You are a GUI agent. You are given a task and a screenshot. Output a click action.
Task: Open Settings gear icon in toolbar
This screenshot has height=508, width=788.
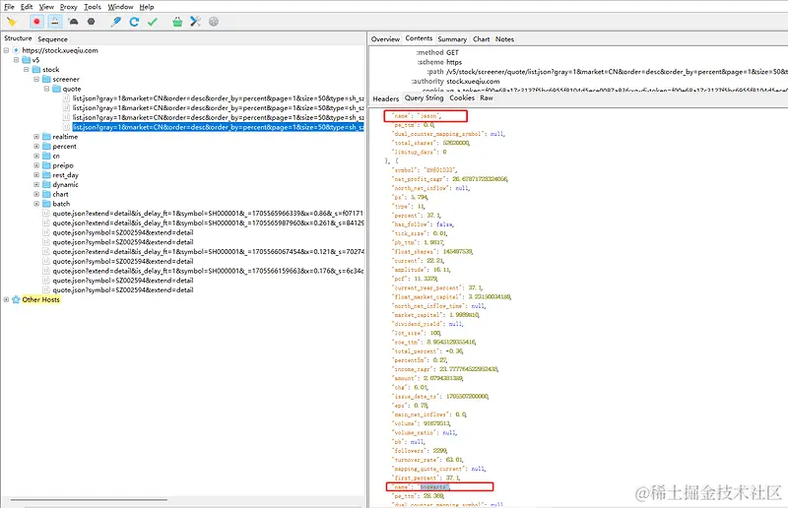(x=214, y=22)
